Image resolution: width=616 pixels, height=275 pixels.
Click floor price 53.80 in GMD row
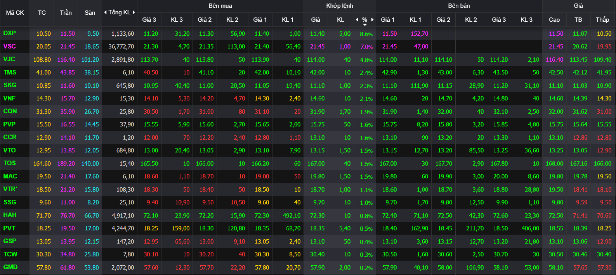coord(92,268)
